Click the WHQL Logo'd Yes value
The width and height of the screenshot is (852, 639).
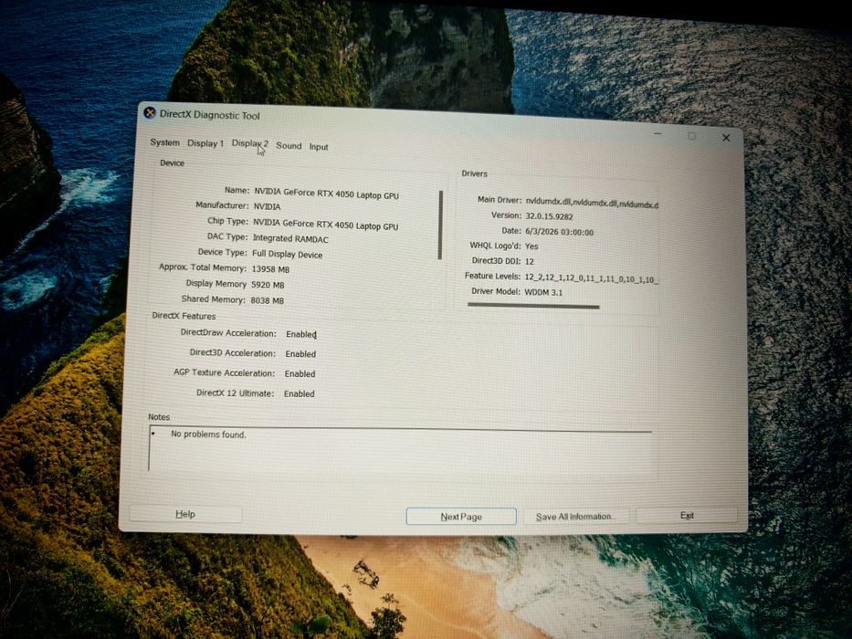(531, 246)
